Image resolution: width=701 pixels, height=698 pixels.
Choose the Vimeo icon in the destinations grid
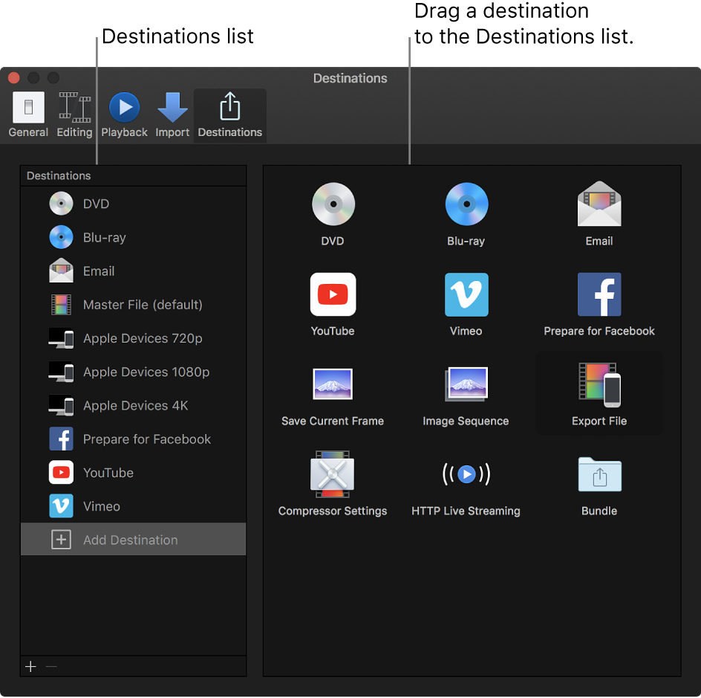point(466,294)
